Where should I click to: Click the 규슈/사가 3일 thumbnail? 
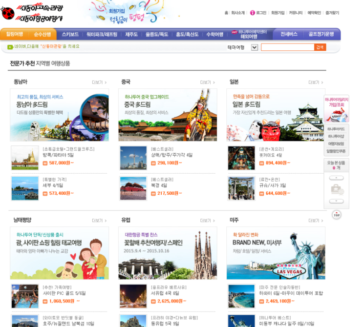241,188
